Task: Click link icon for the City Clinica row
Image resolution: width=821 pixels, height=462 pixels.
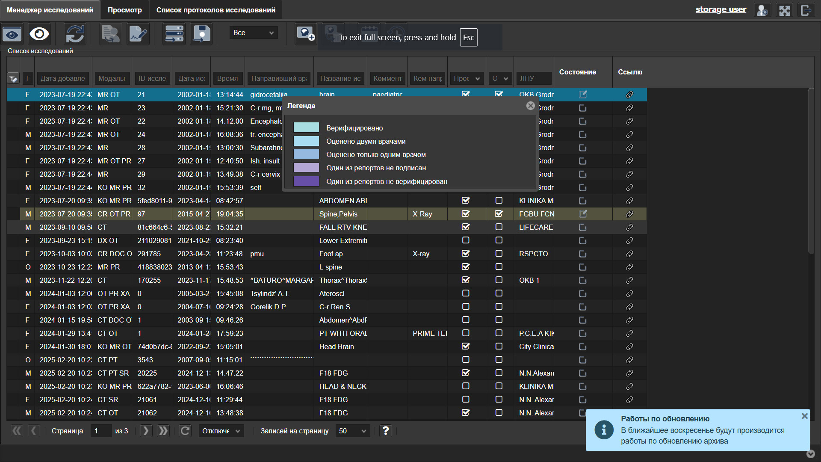Action: click(x=629, y=346)
